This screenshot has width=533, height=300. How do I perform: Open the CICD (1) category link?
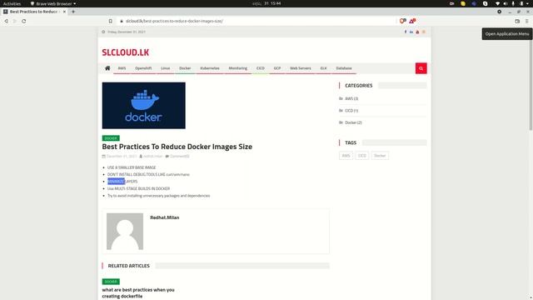click(351, 111)
